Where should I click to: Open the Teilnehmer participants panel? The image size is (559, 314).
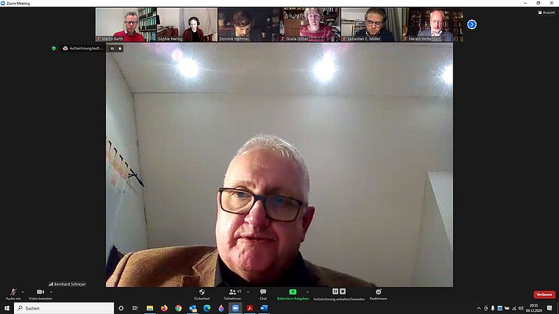click(x=232, y=294)
